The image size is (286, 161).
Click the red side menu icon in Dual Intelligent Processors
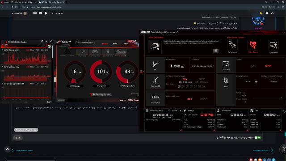point(142,72)
